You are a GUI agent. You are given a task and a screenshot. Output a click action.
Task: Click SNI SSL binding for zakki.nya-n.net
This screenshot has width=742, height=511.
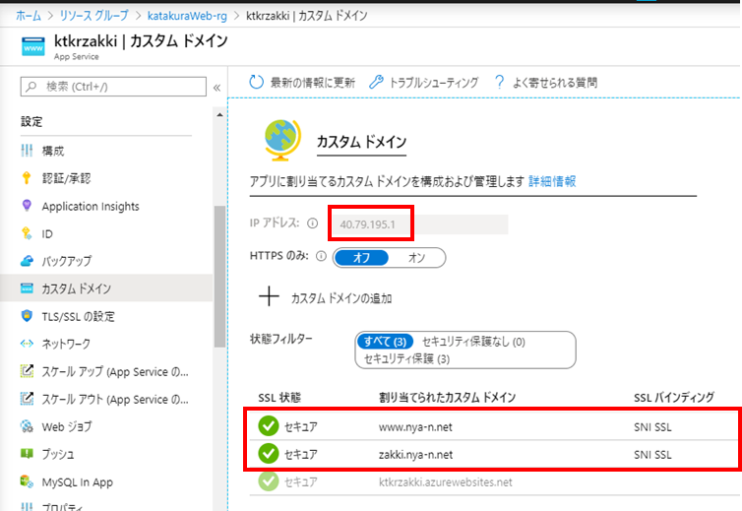[652, 455]
